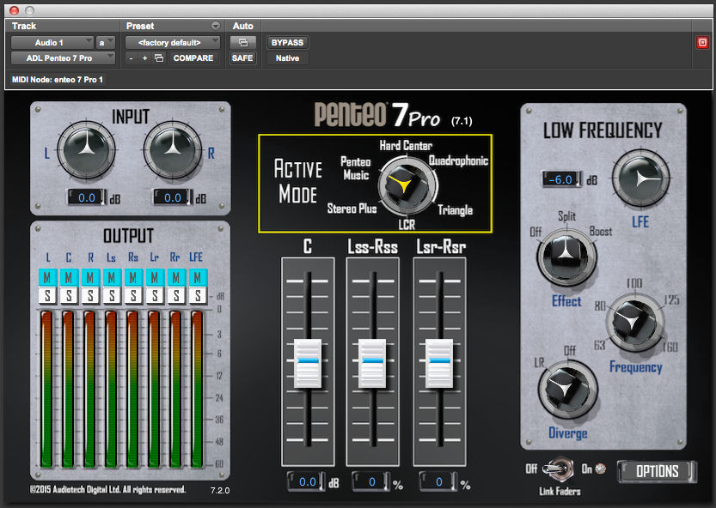Open the Audio 1 track selector dropdown
This screenshot has height=508, width=716.
click(52, 42)
